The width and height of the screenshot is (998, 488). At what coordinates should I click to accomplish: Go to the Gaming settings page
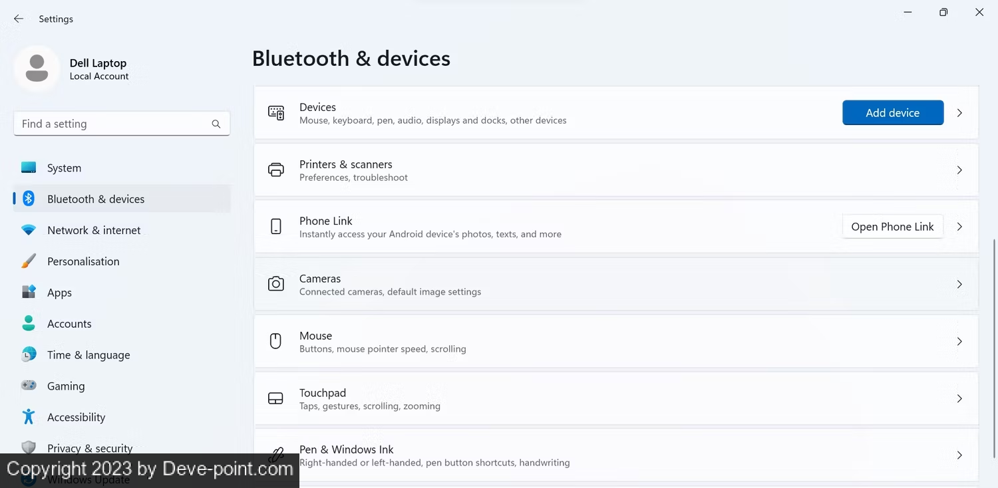[122, 386]
